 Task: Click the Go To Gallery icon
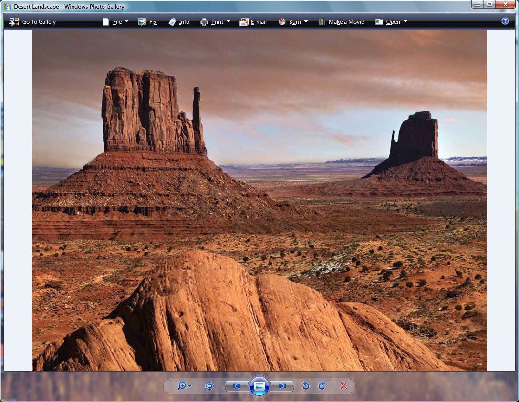point(14,22)
